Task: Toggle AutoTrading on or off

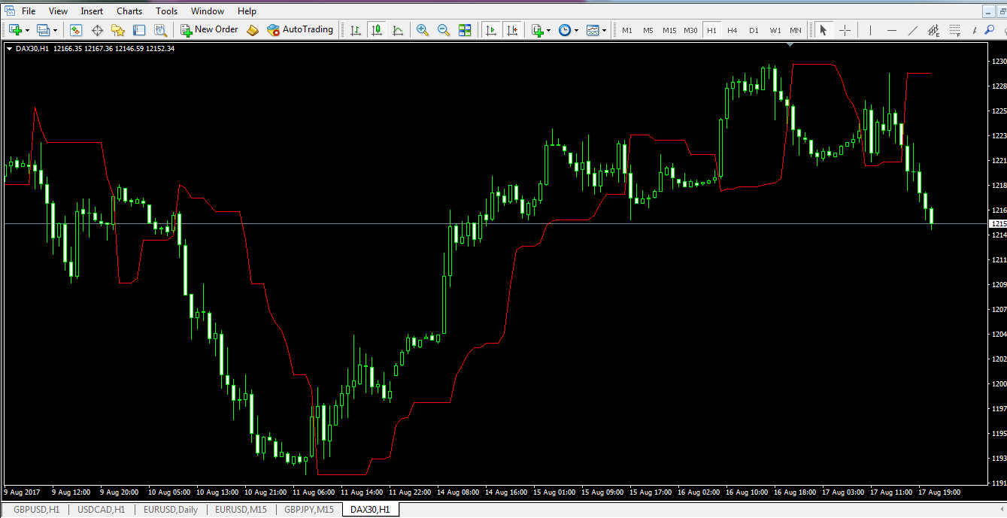Action: [x=300, y=30]
